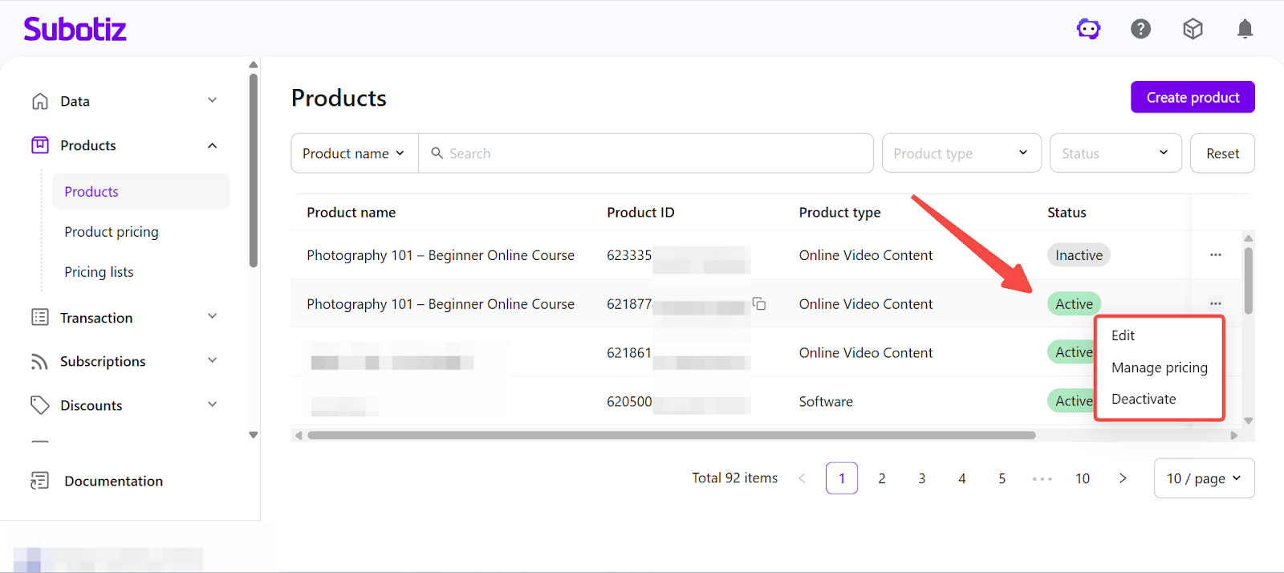Viewport: 1284px width, 573px height.
Task: Open the Product type filter dropdown
Action: pyautogui.click(x=961, y=153)
